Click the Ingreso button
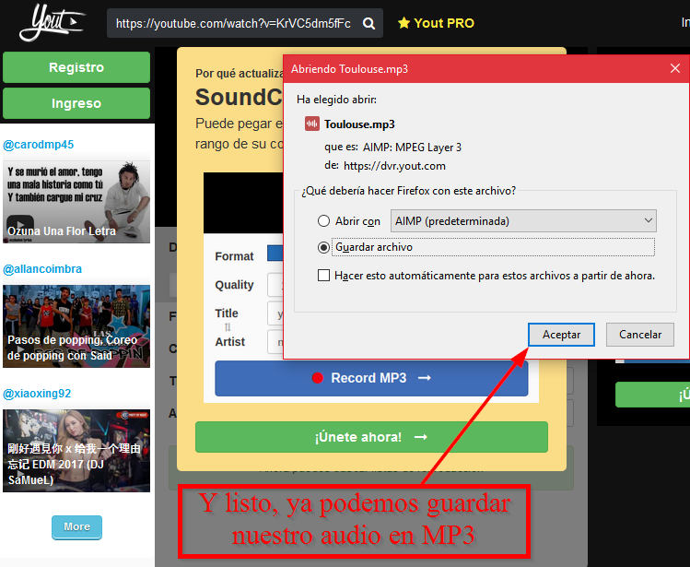Image resolution: width=690 pixels, height=567 pixels. coord(76,103)
